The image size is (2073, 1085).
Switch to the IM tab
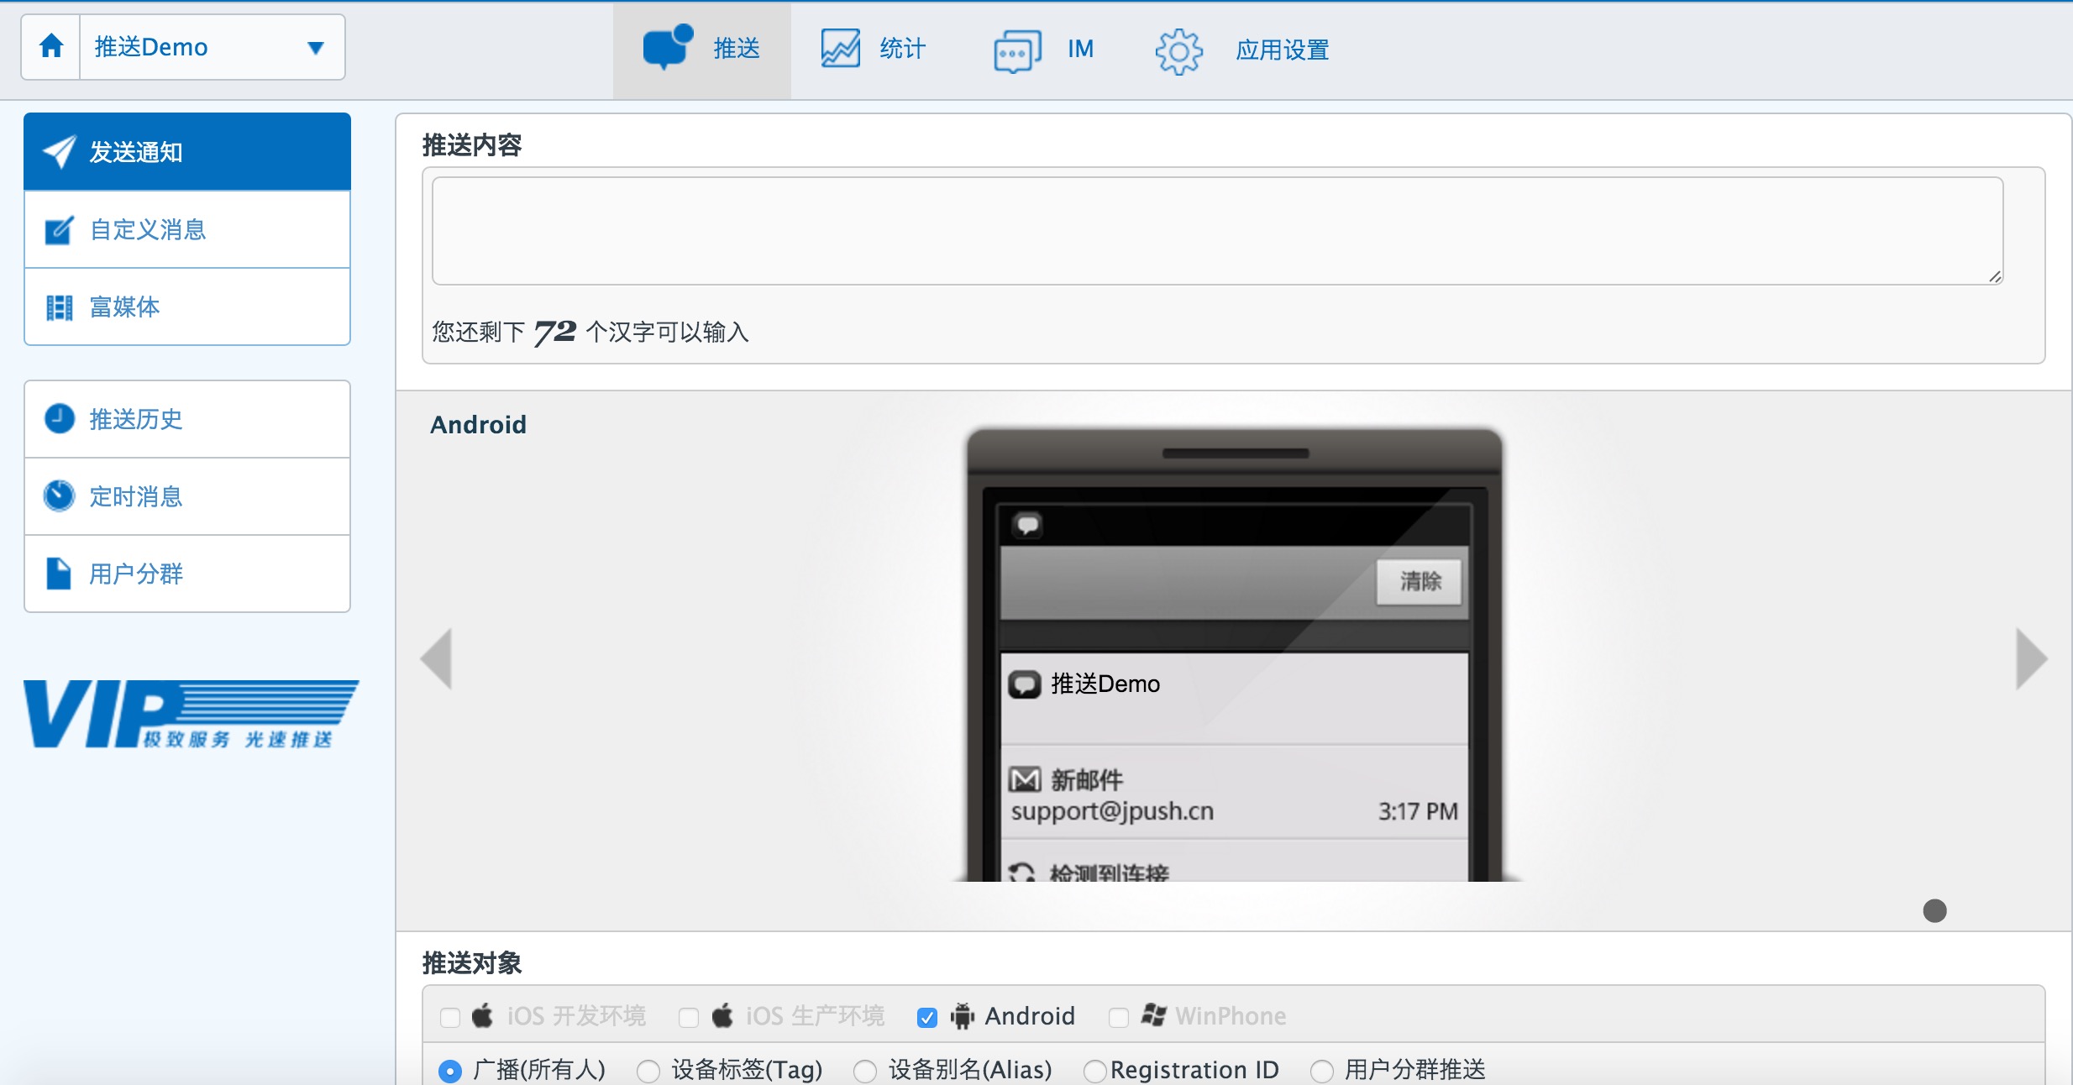click(1079, 49)
